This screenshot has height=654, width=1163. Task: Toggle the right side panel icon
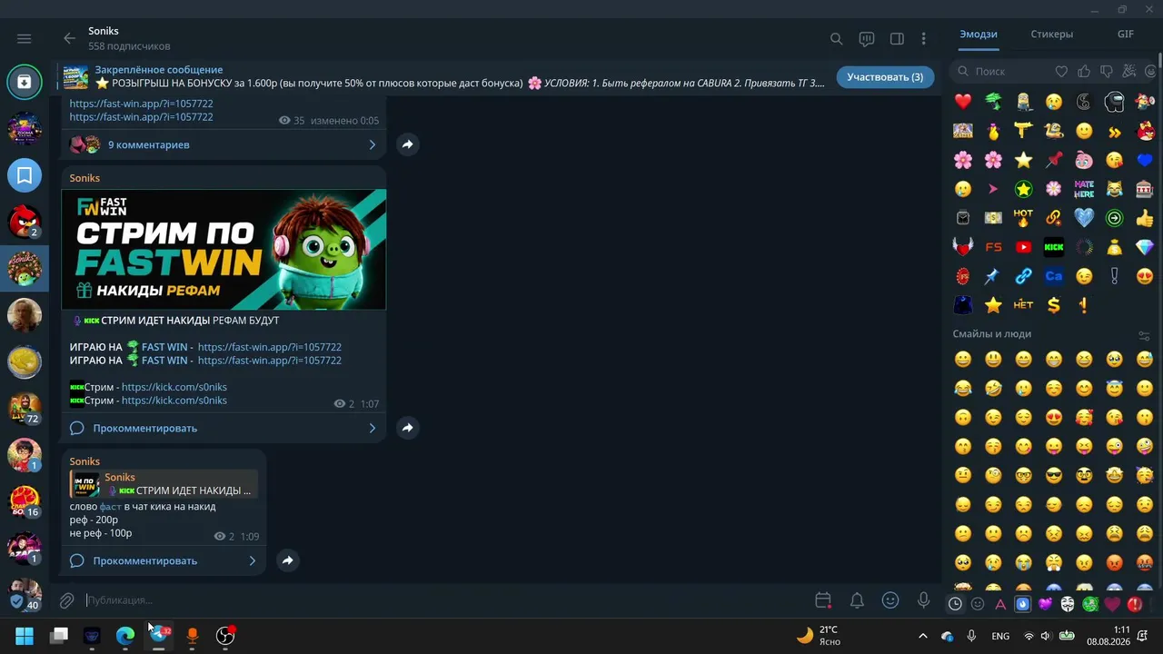click(897, 39)
